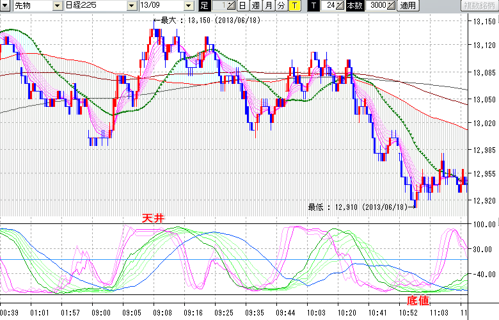
Task: Click the 最低 12,910 low price label
Action: (358, 207)
